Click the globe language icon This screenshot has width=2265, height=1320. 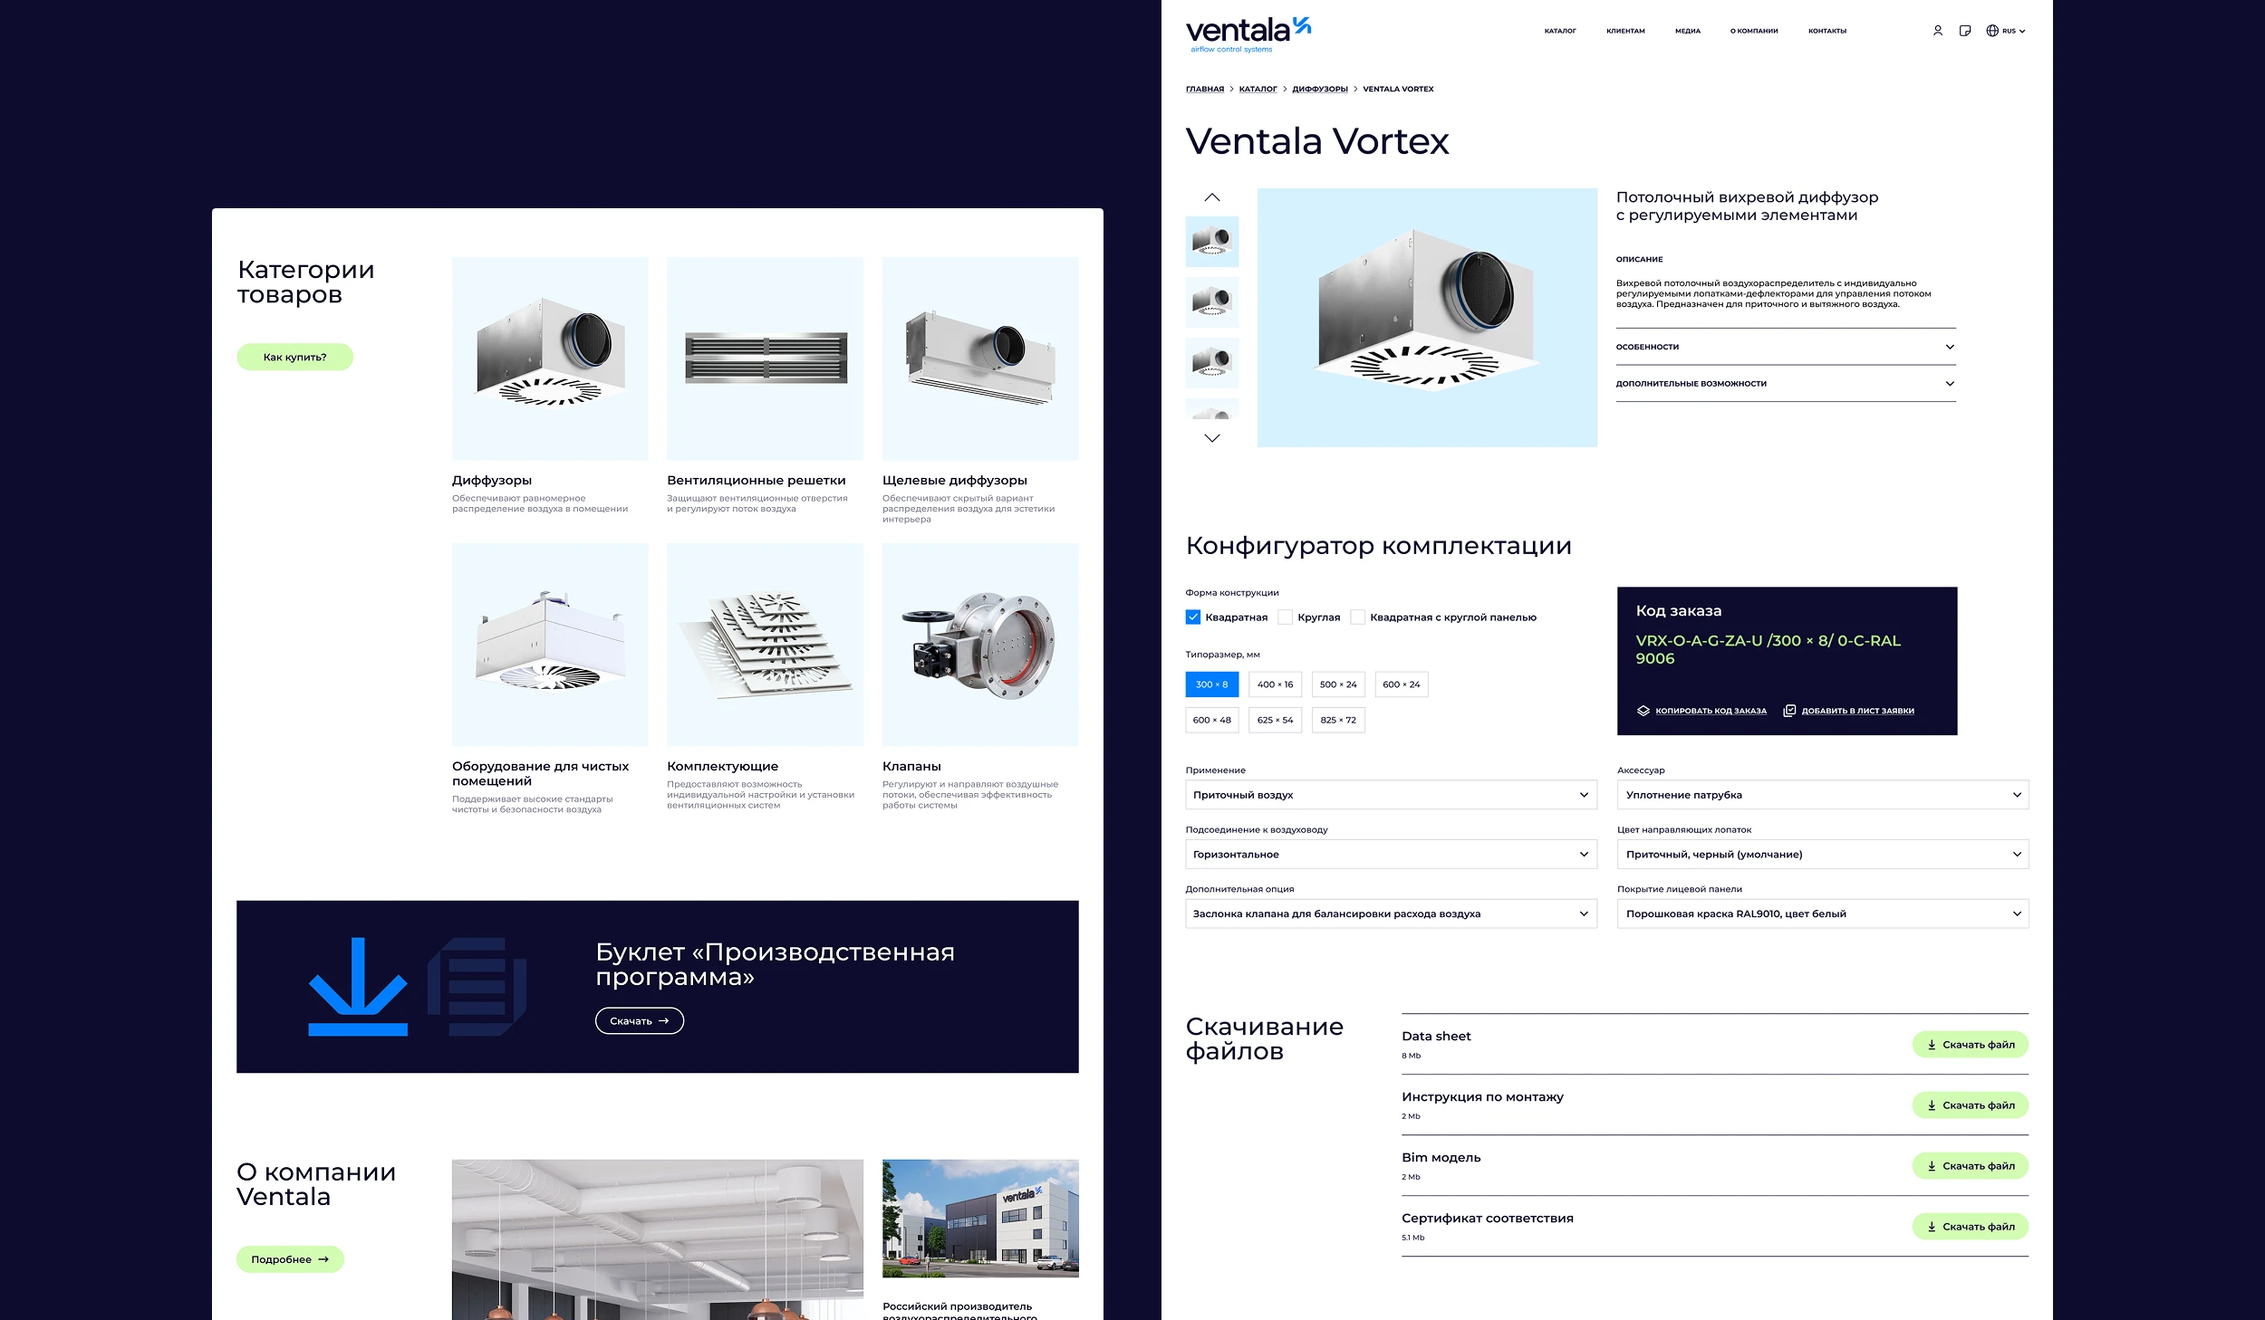(x=1992, y=31)
